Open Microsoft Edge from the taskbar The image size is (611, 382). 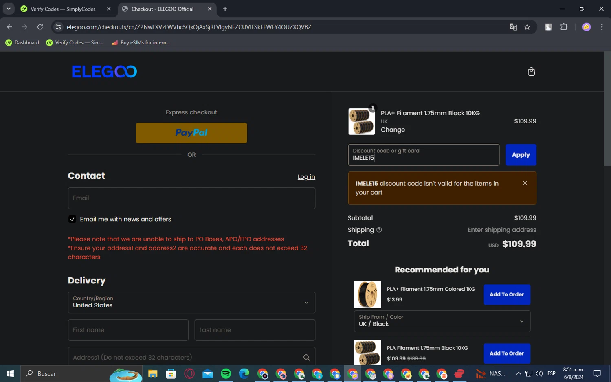(x=244, y=373)
